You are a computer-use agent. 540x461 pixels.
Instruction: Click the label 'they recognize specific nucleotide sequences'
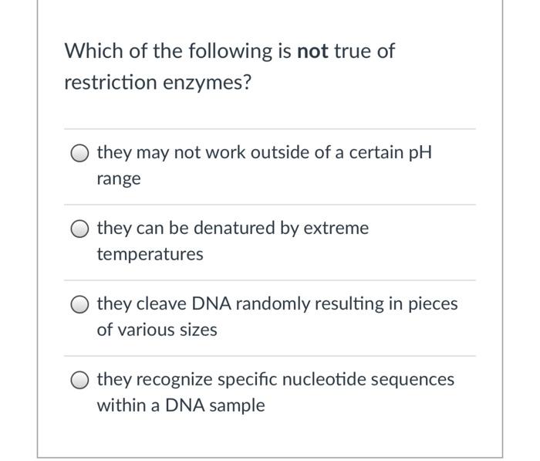[275, 380]
